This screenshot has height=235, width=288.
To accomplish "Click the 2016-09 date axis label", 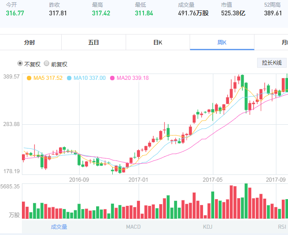I will (79, 180).
